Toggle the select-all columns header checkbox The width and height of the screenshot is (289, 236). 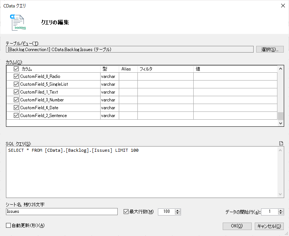(16, 69)
